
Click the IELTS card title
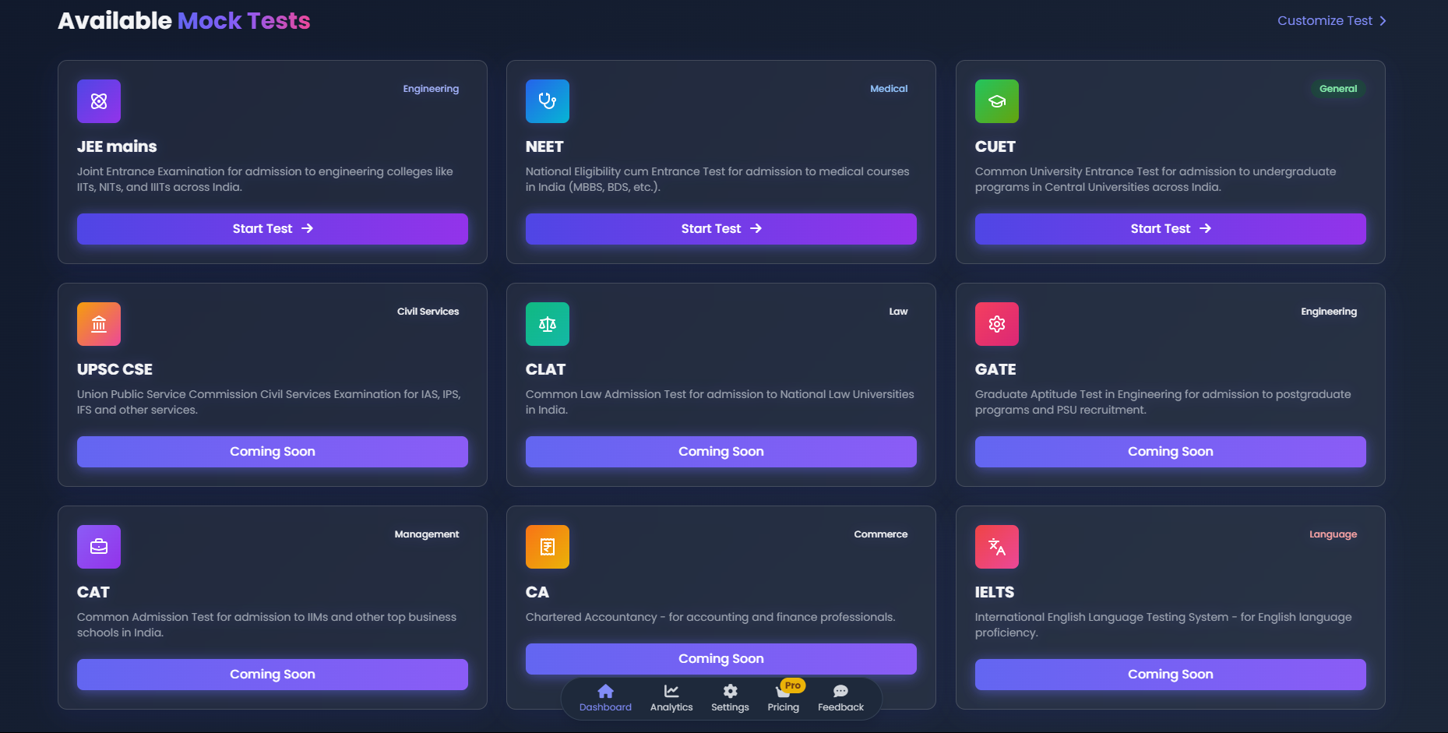pos(995,592)
